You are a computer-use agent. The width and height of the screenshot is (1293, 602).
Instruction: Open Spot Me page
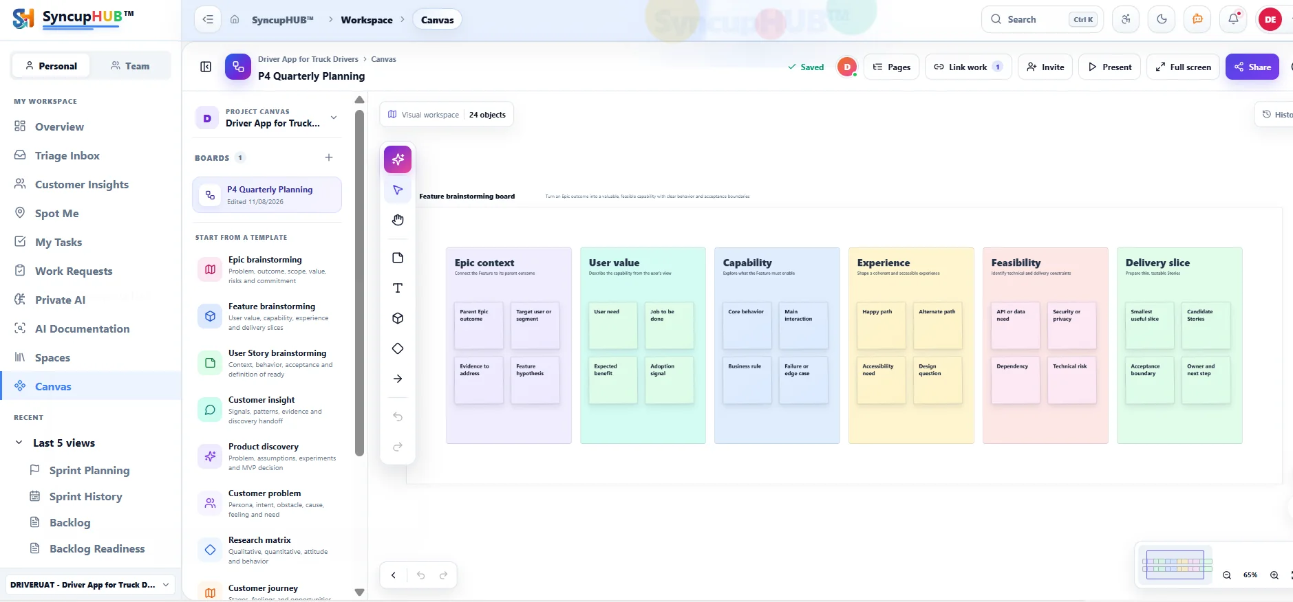[90, 213]
